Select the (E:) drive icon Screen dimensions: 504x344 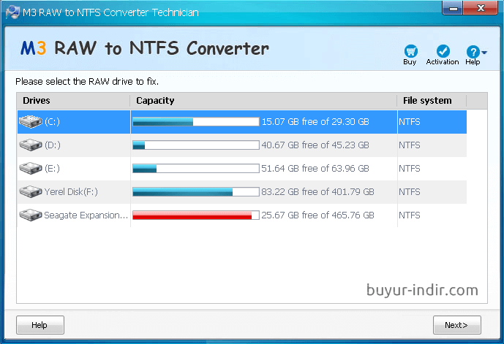(31, 168)
